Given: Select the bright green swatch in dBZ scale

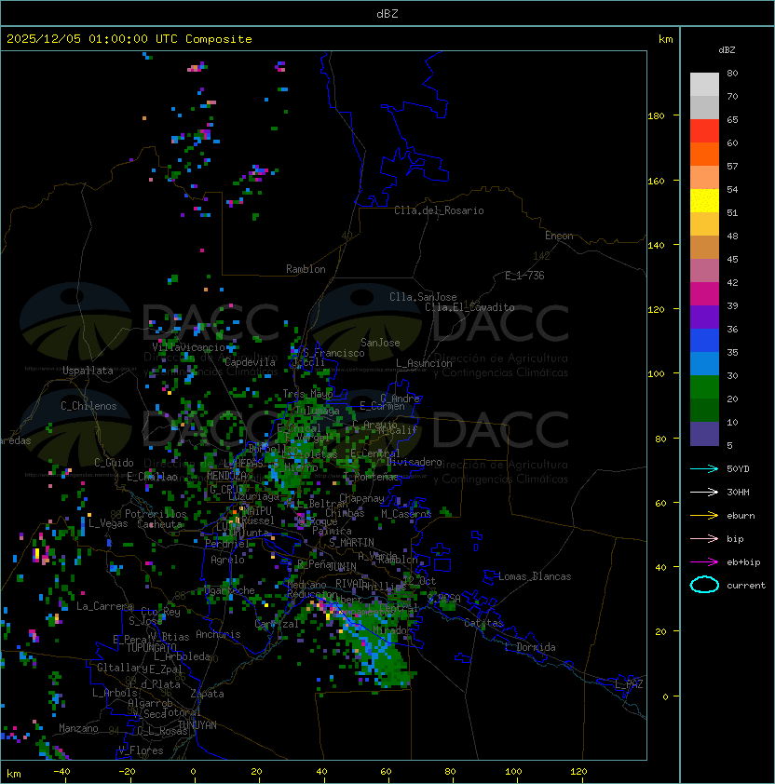Looking at the screenshot, I should coord(704,387).
